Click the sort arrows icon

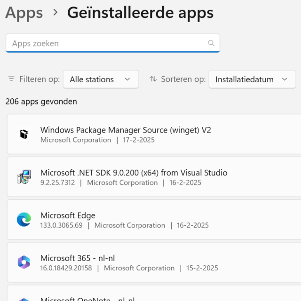[153, 79]
